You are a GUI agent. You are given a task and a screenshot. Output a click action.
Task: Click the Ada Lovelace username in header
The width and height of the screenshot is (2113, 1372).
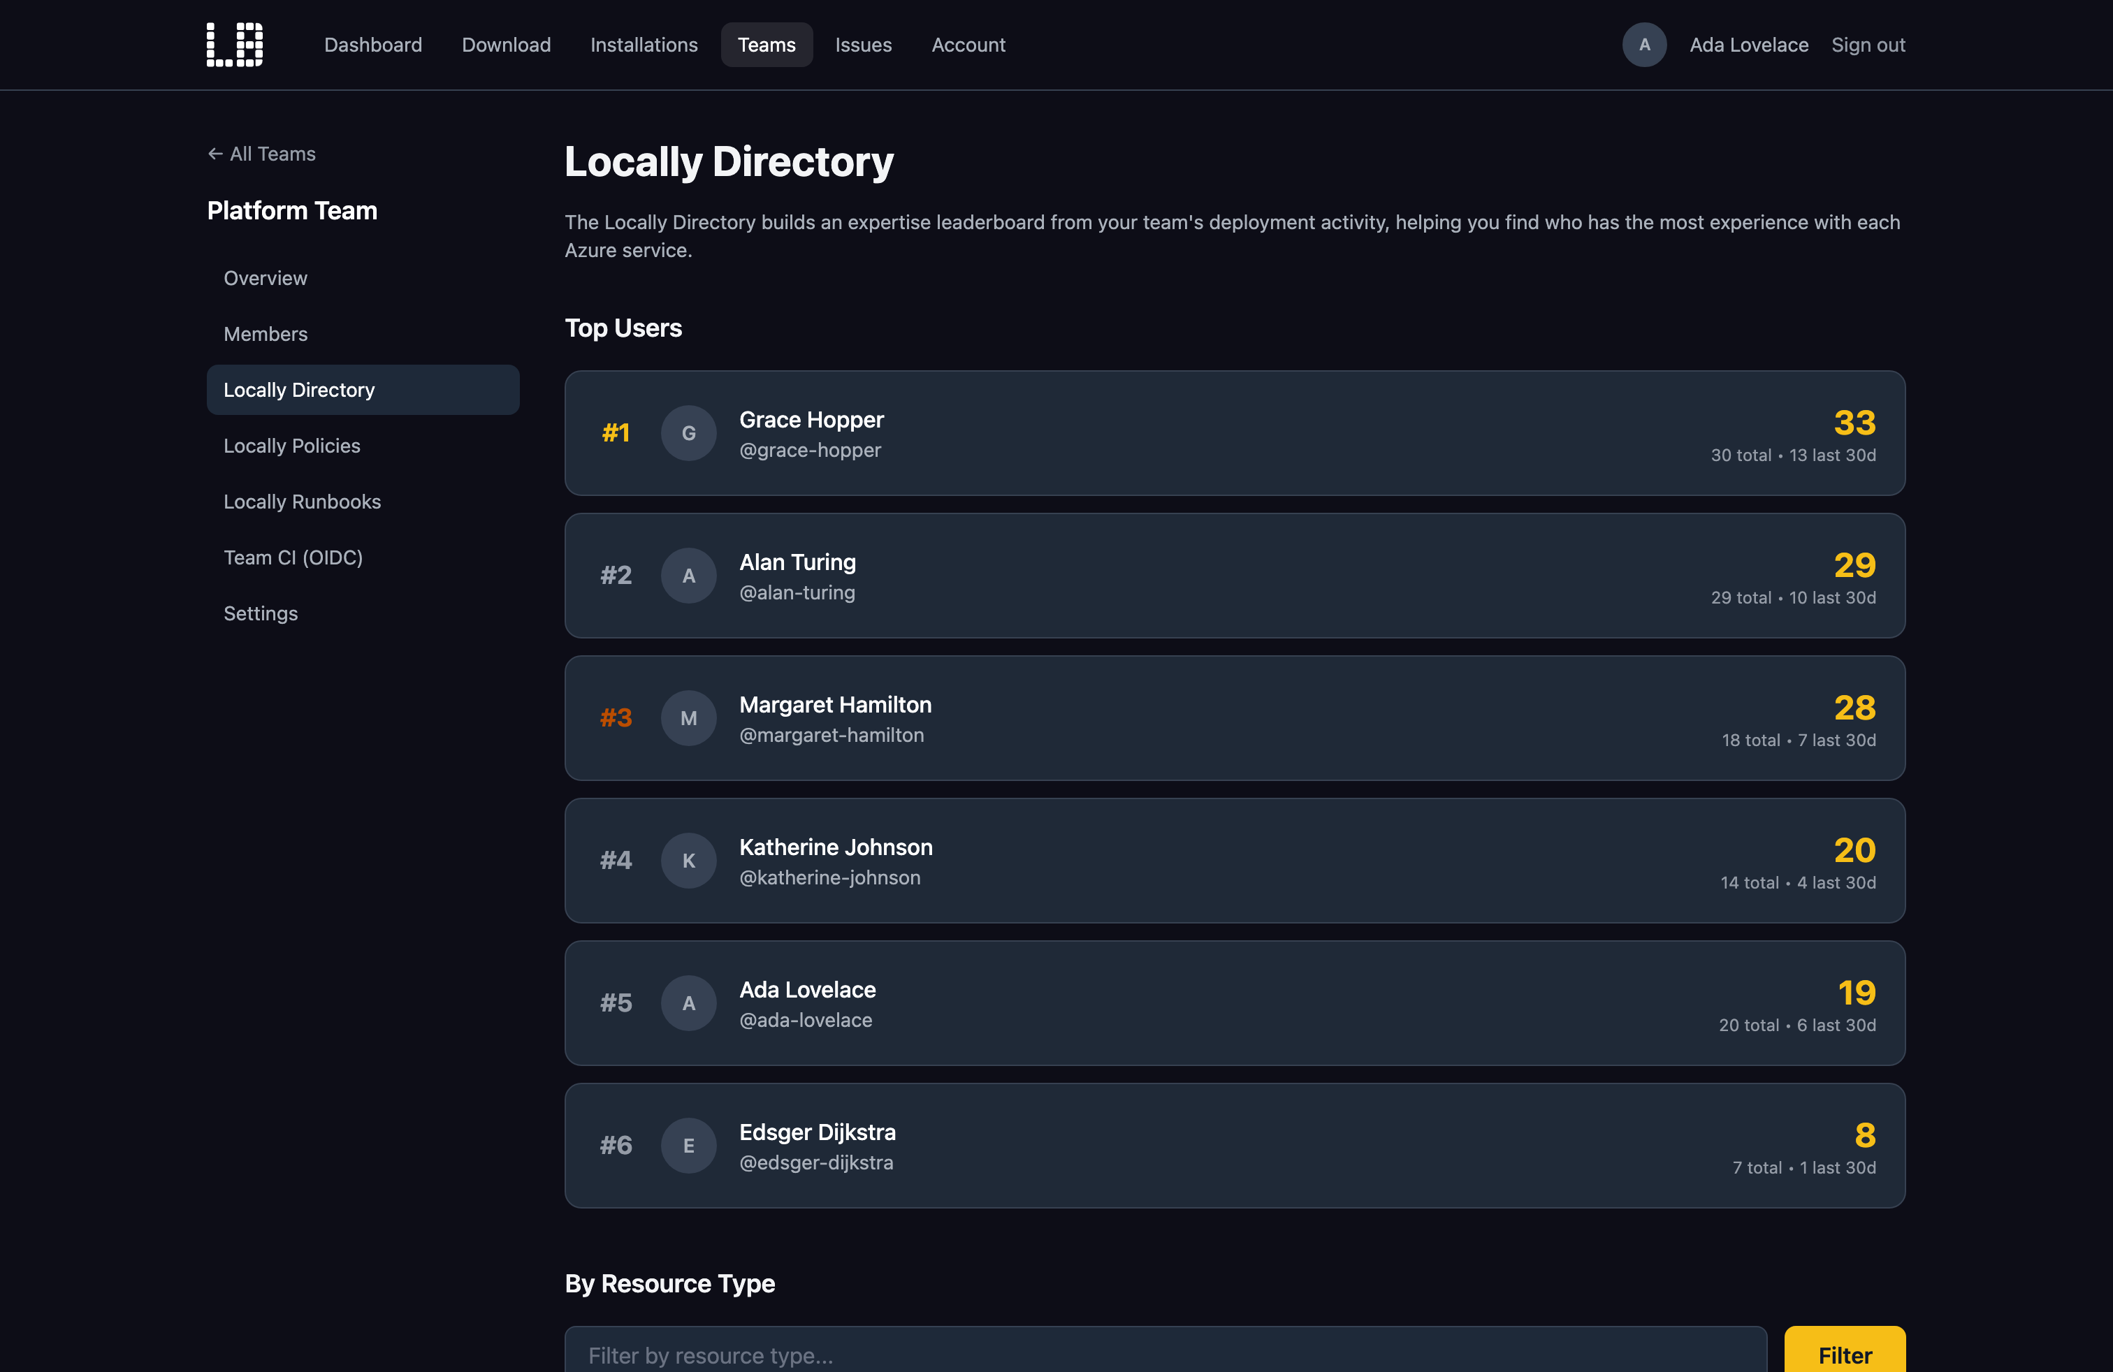[1748, 45]
